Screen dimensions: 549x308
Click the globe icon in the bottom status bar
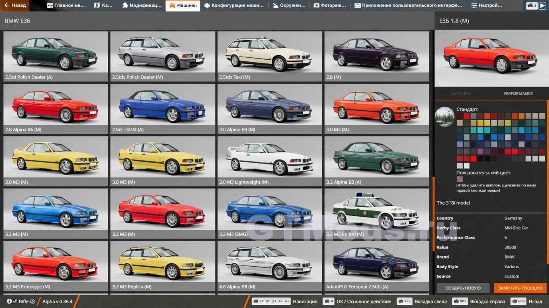tap(9, 301)
